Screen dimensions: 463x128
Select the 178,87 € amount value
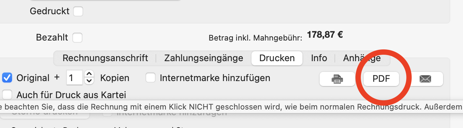pos(325,35)
